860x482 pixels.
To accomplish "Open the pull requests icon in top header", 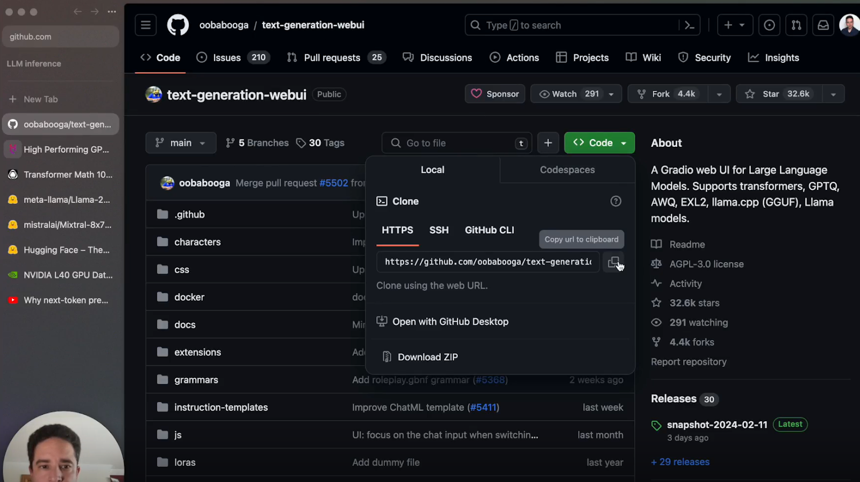I will (x=796, y=25).
